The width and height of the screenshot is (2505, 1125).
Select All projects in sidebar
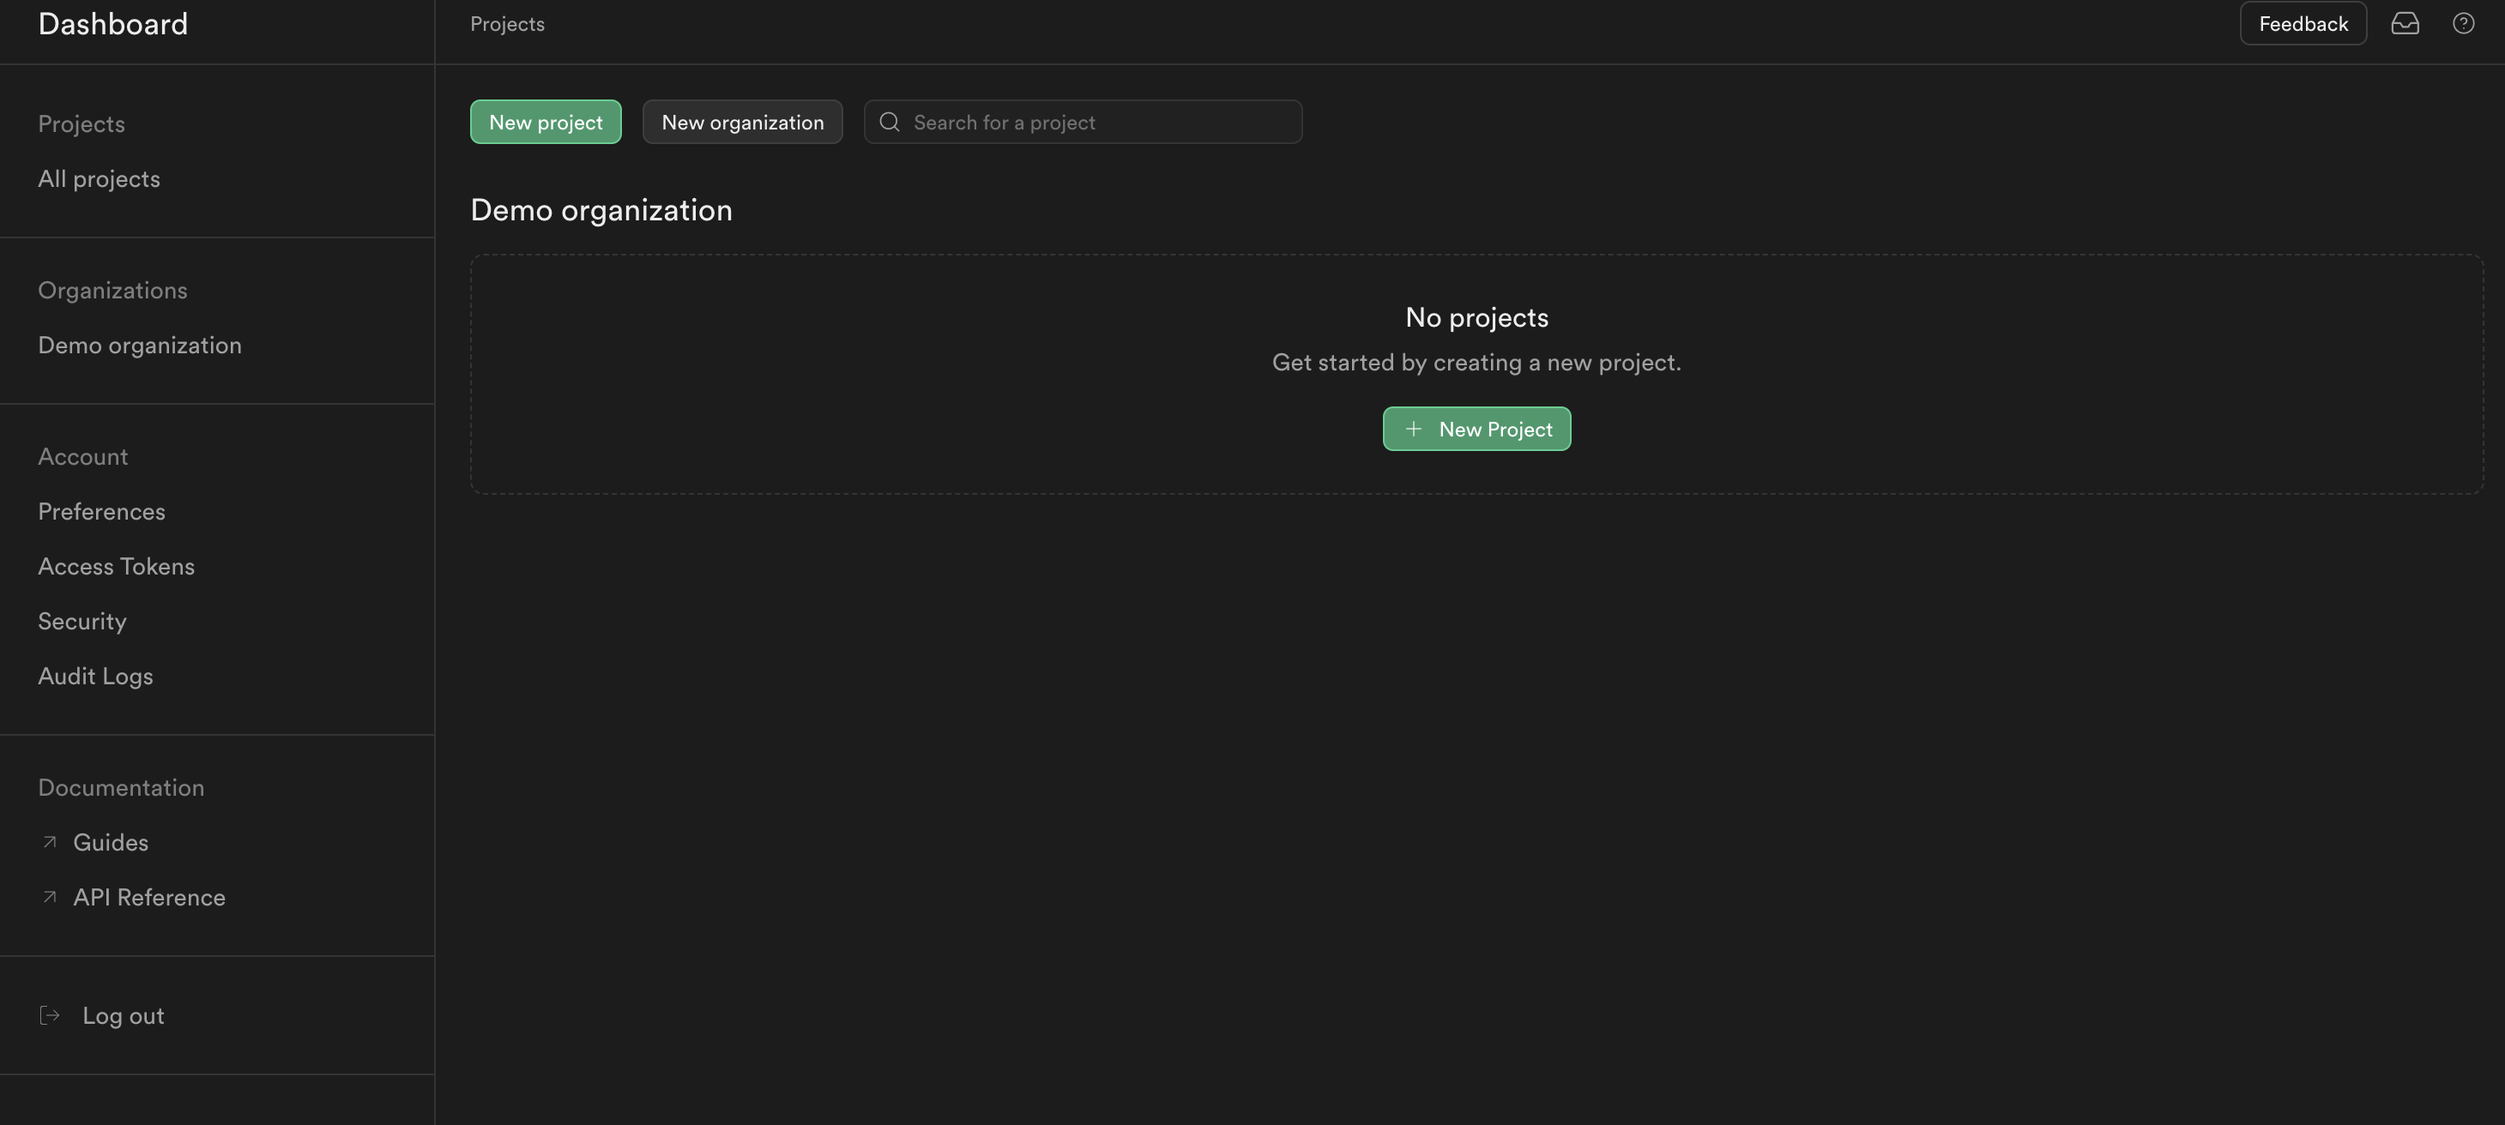(x=100, y=179)
